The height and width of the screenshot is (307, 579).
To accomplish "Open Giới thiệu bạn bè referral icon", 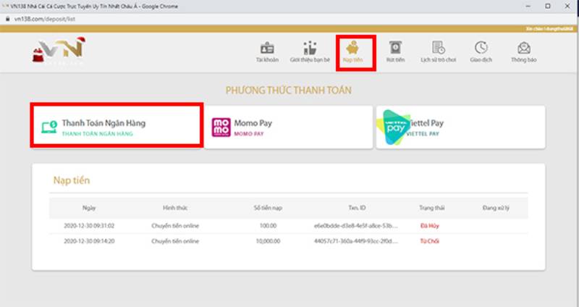I will click(309, 48).
